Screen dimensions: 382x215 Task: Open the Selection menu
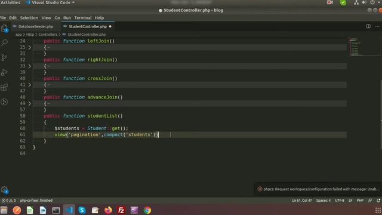[x=29, y=18]
